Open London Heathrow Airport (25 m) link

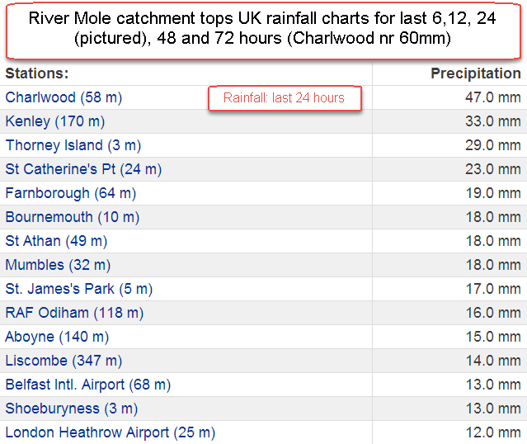coord(110,432)
